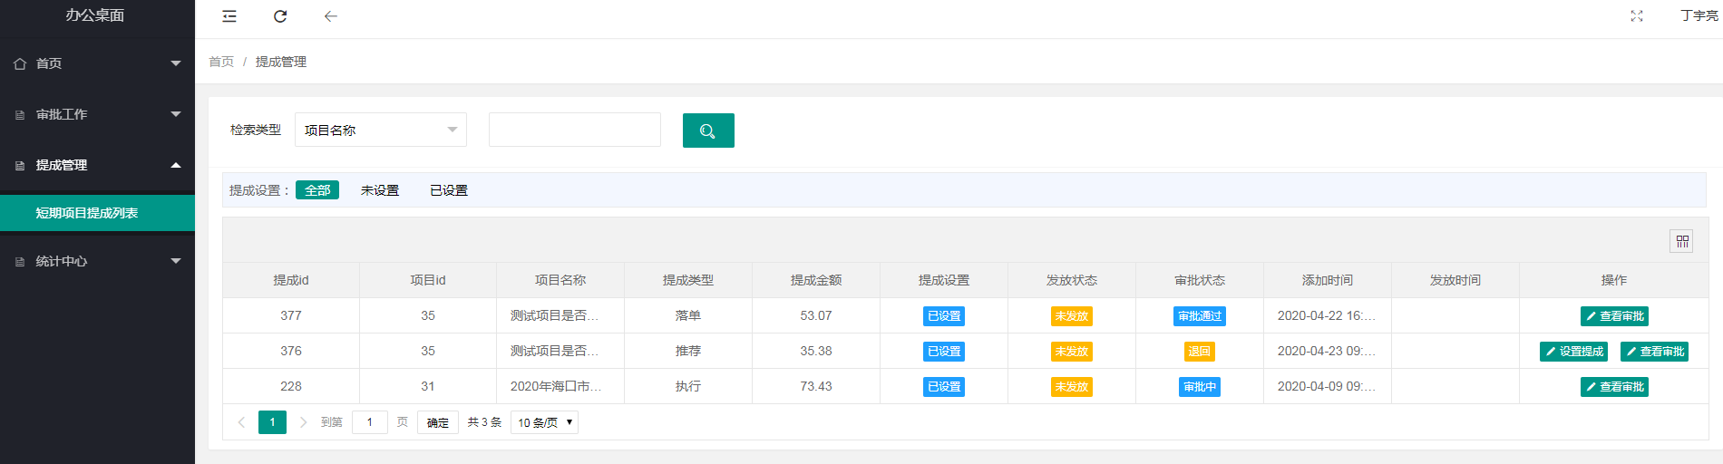Click 查看审批 button in row 228
Screen dimensions: 1723x464
pyautogui.click(x=1614, y=387)
